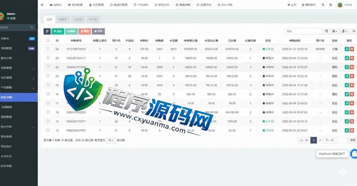The image size is (357, 186).
Task: Check the box for row ID 24
Action: (x=48, y=49)
